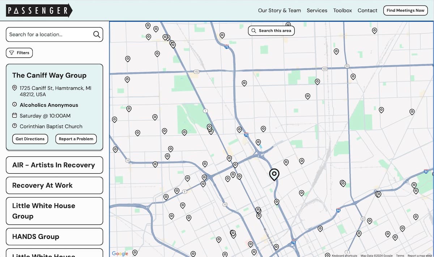Click the Passenger logo
The height and width of the screenshot is (257, 434).
click(x=39, y=10)
